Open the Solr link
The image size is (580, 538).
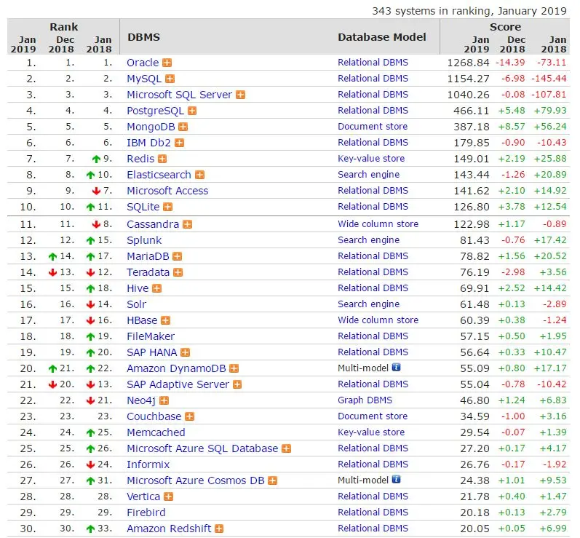[137, 304]
